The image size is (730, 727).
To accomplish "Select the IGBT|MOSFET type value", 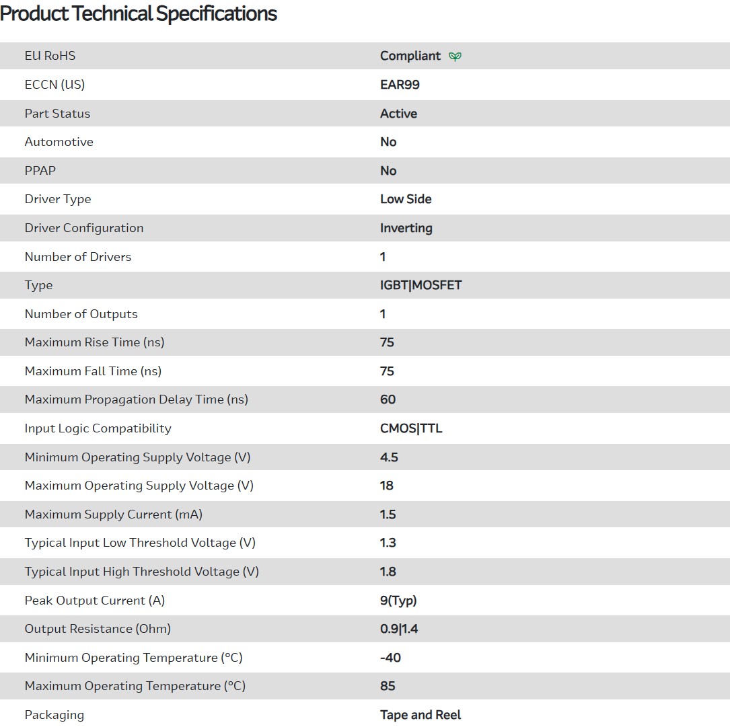I will point(421,285).
